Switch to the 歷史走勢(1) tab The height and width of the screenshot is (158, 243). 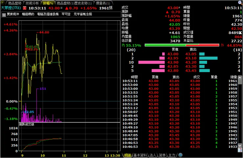pos(83,3)
